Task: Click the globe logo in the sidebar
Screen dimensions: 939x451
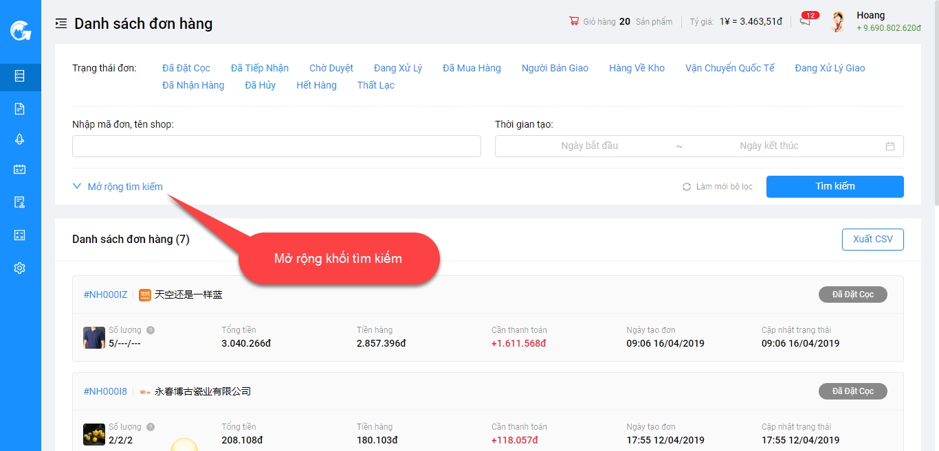Action: coord(19,31)
